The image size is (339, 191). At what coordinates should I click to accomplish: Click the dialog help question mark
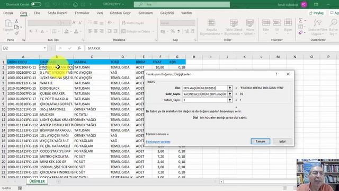[276, 74]
